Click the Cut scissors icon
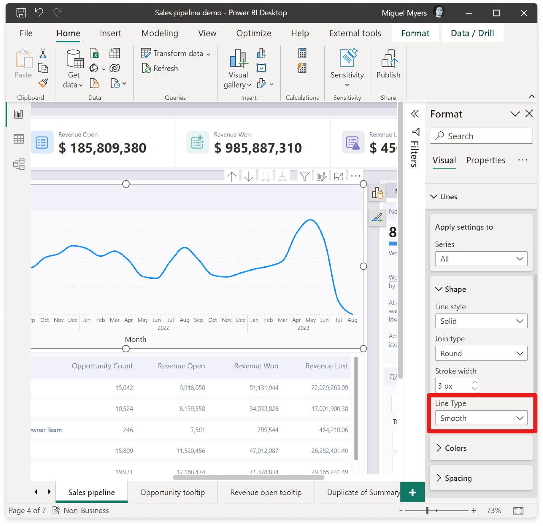543x526 pixels. pos(43,53)
